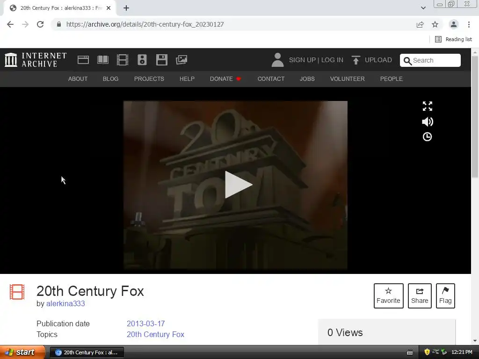Click publication date 2013-03-17 link
This screenshot has width=479, height=359.
point(146,323)
